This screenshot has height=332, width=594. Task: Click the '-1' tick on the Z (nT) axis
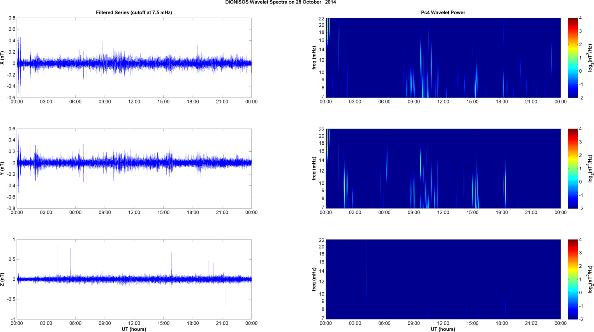(x=13, y=319)
